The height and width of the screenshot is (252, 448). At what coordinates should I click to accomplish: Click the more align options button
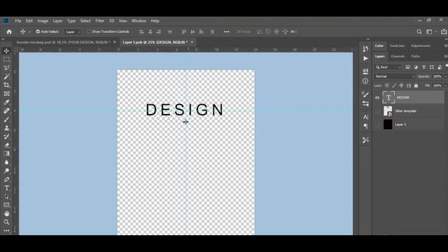click(227, 31)
